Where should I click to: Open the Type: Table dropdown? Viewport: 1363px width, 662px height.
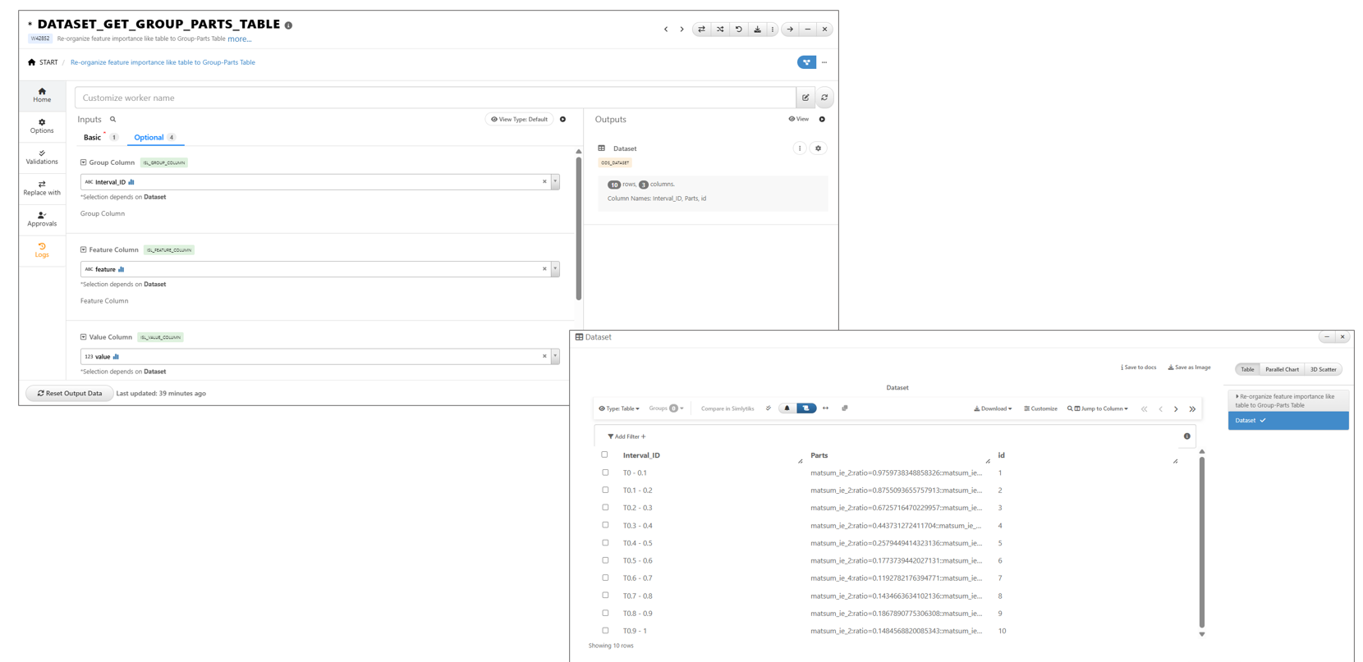(618, 409)
